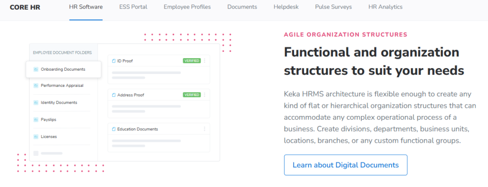This screenshot has width=488, height=187.
Task: Click the ID Proof title text
Action: coord(125,61)
